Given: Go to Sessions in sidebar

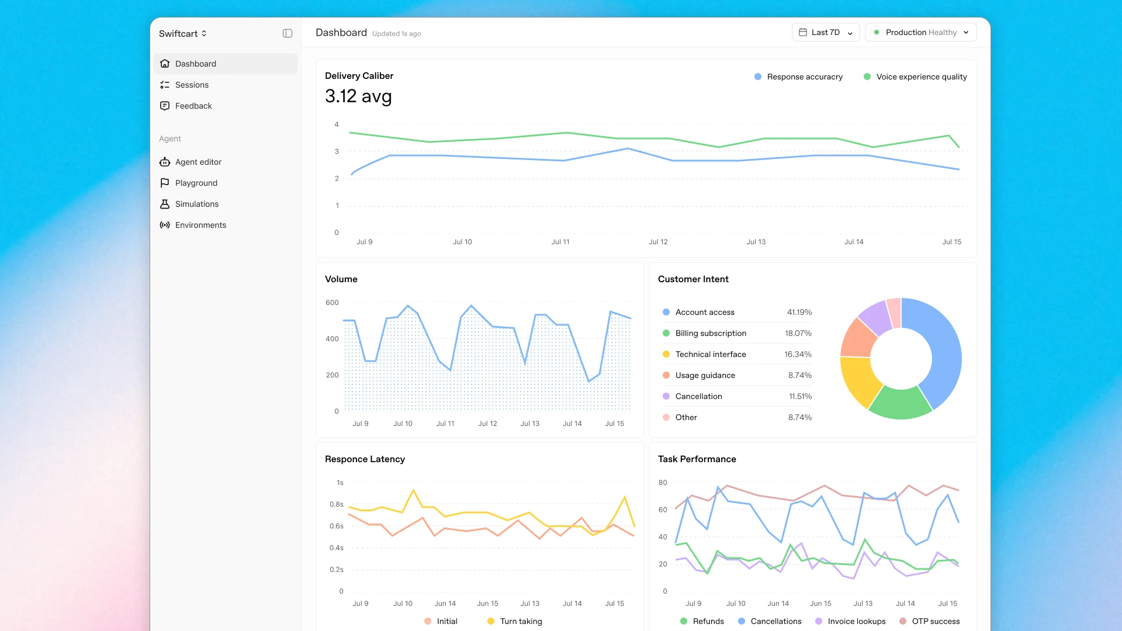Looking at the screenshot, I should (x=226, y=85).
